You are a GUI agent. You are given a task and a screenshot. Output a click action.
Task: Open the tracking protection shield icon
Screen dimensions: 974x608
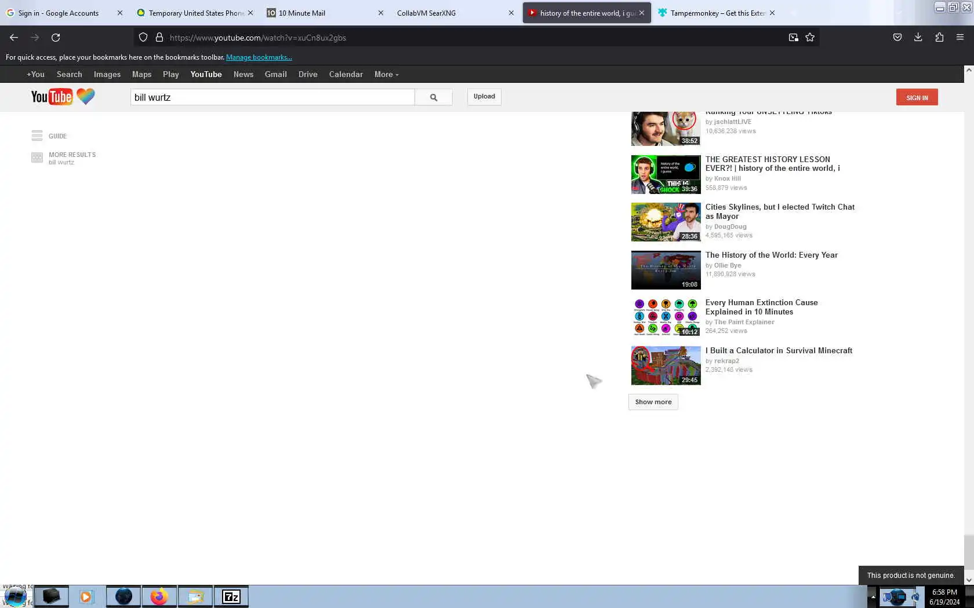143,38
